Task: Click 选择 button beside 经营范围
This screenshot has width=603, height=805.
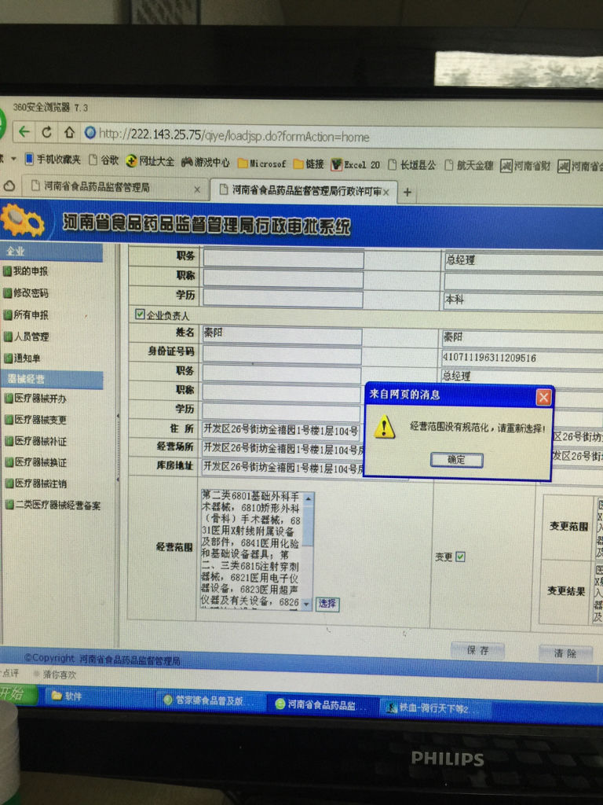Action: pyautogui.click(x=327, y=603)
